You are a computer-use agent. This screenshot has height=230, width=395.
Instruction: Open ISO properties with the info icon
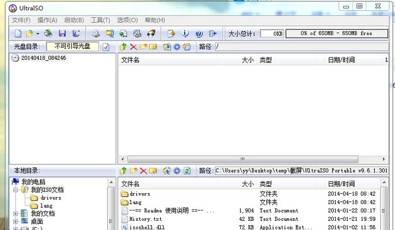coord(185,33)
